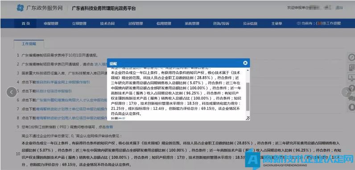Open 粤海智桥资助计划荐才单位 guide link
This screenshot has height=170, width=355.
click(x=71, y=109)
